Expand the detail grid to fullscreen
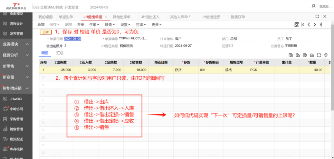The image size is (334, 159). (x=319, y=55)
